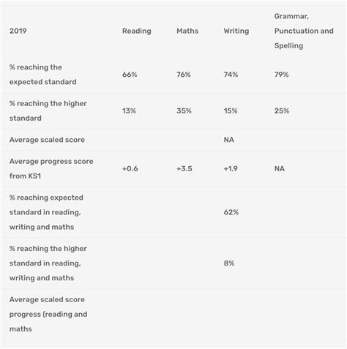Select the 79% Grammar expected value
This screenshot has height=349, width=347.
(281, 75)
